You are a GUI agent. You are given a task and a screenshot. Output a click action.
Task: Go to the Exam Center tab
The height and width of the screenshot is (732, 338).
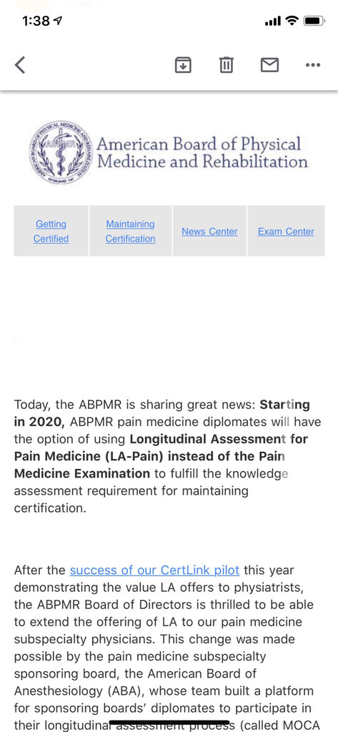point(286,232)
